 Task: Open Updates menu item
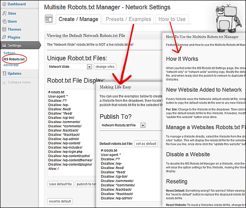[14, 73]
